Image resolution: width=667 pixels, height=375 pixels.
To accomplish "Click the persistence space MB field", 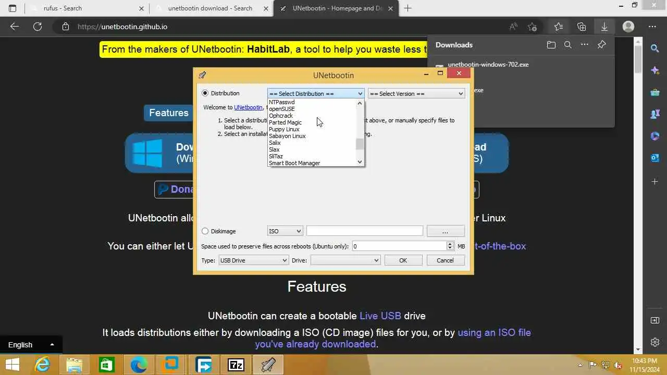I will (x=399, y=246).
